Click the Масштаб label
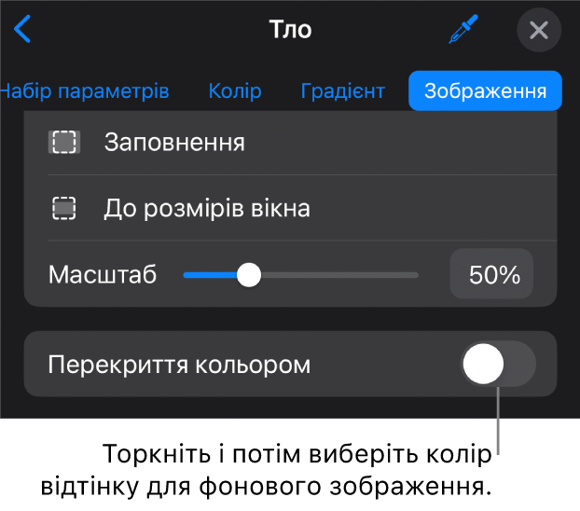Viewport: 580px width, 511px height. (103, 274)
